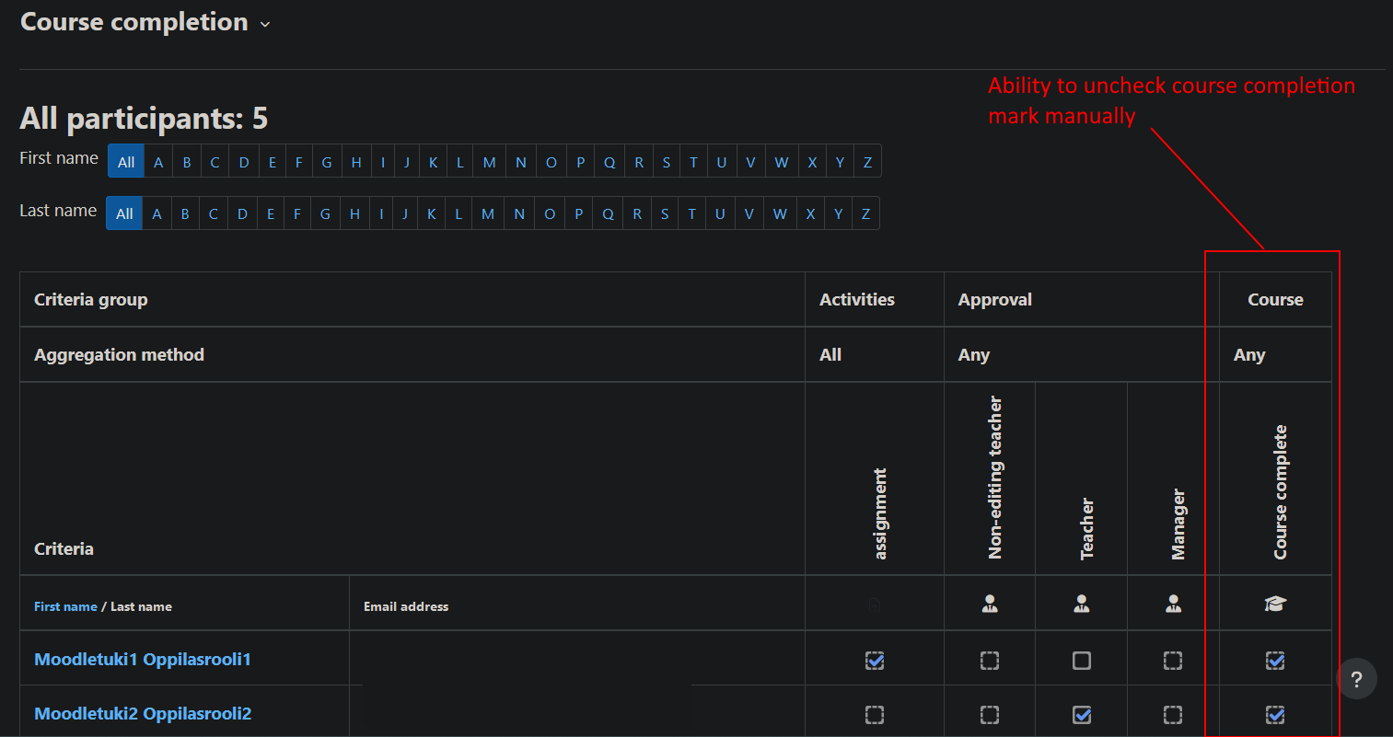Toggle Course complete for Moodletuki1 Oppilasrooli1
The width and height of the screenshot is (1393, 737).
pos(1275,661)
